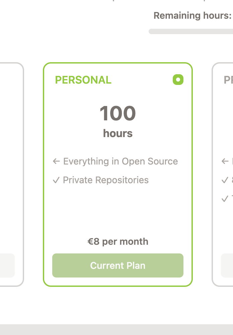Click the Current Plan button

[118, 265]
